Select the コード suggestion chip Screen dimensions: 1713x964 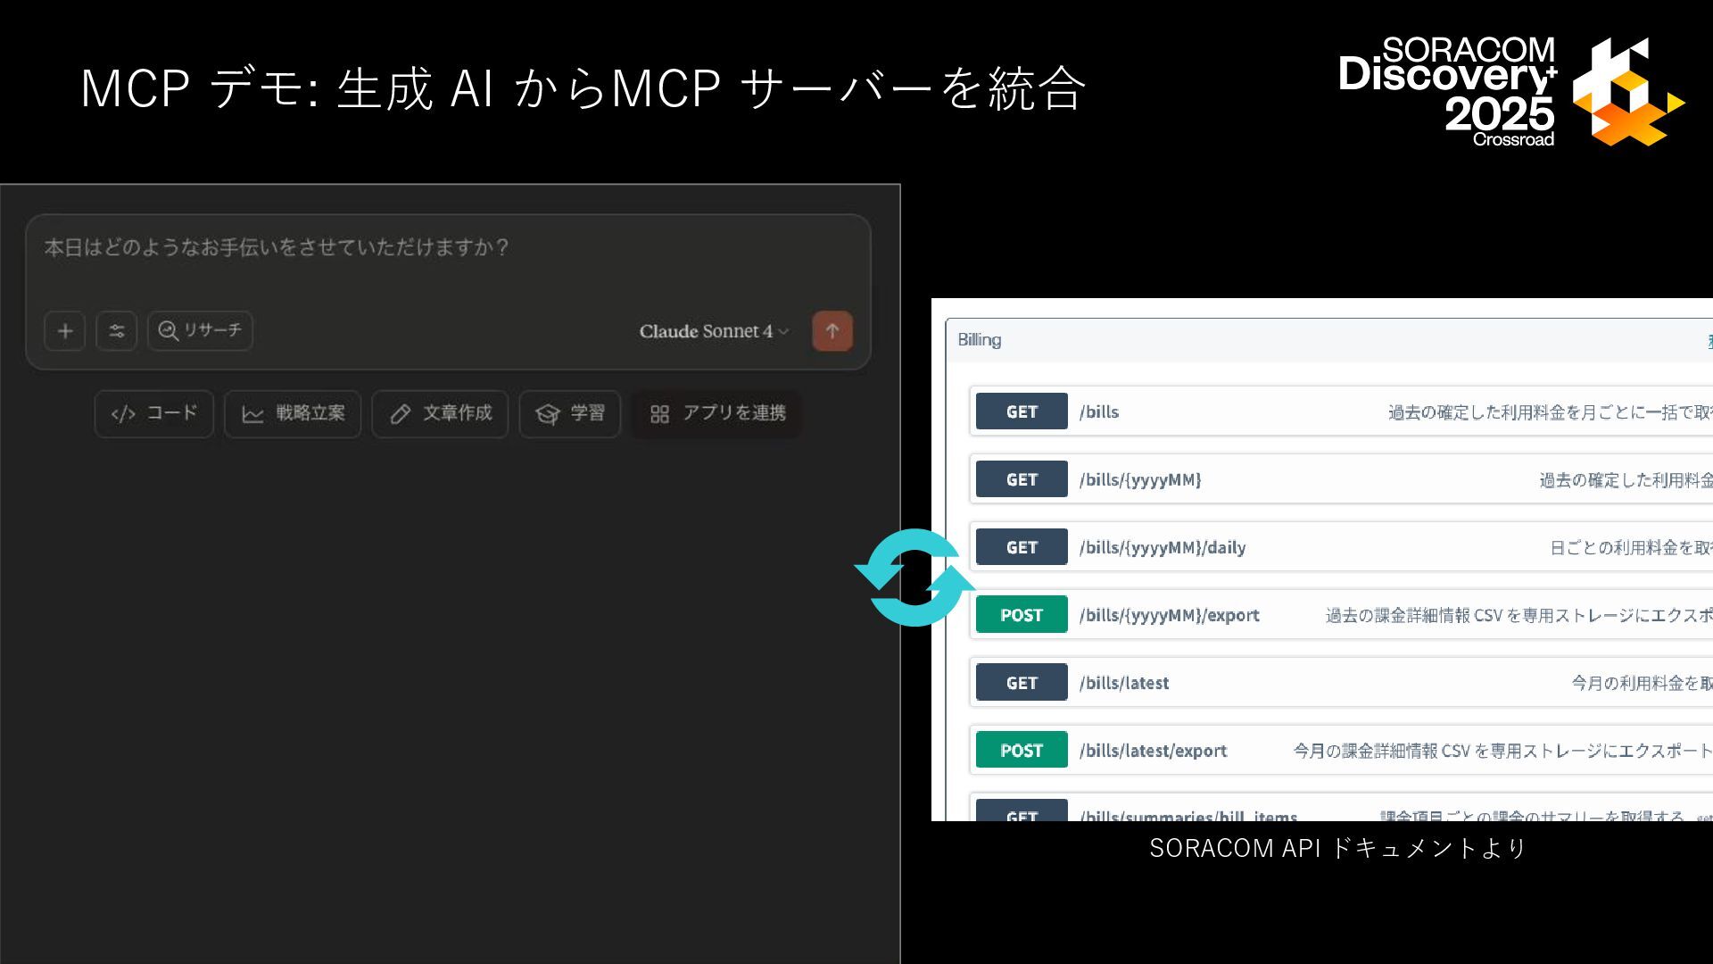pos(154,413)
